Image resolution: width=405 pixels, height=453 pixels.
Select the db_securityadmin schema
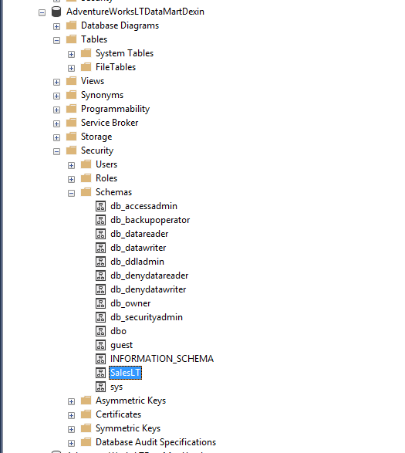(147, 317)
